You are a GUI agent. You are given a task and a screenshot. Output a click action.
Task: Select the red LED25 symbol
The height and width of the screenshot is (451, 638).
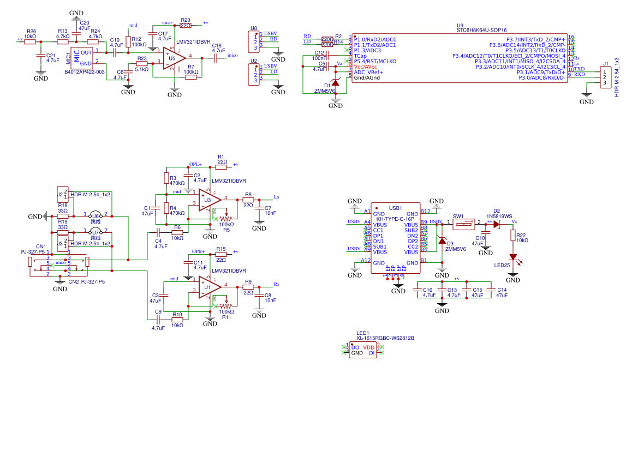point(513,257)
